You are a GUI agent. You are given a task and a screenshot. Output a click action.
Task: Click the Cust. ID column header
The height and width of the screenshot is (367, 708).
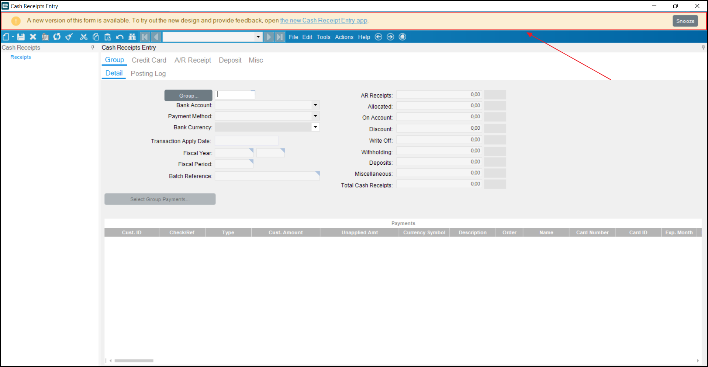pyautogui.click(x=132, y=233)
